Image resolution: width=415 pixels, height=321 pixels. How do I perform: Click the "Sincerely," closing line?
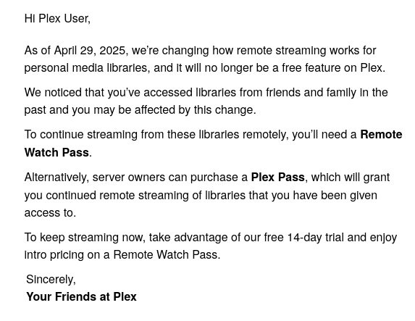51,280
